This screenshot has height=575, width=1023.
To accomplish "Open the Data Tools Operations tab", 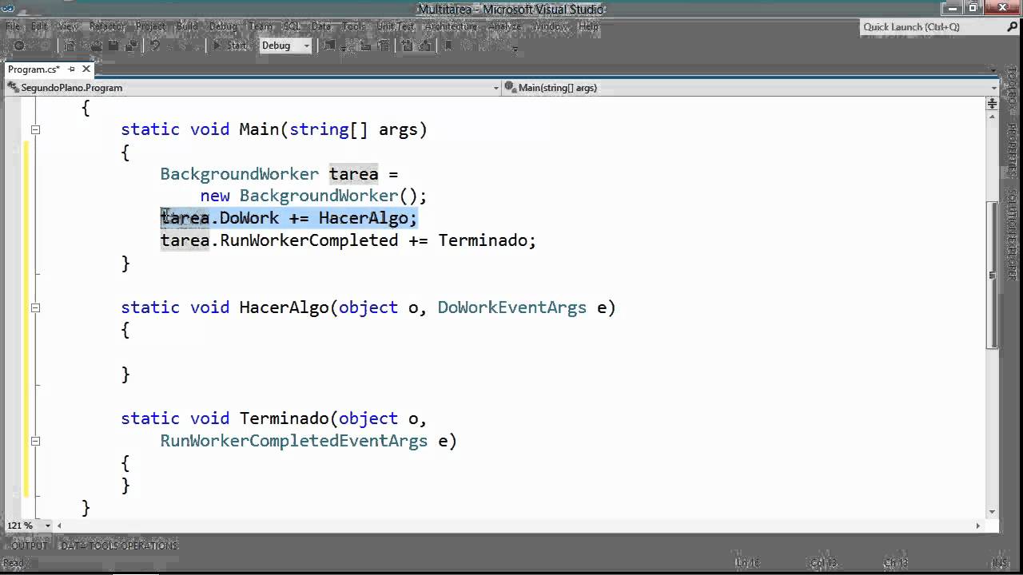I will [119, 545].
